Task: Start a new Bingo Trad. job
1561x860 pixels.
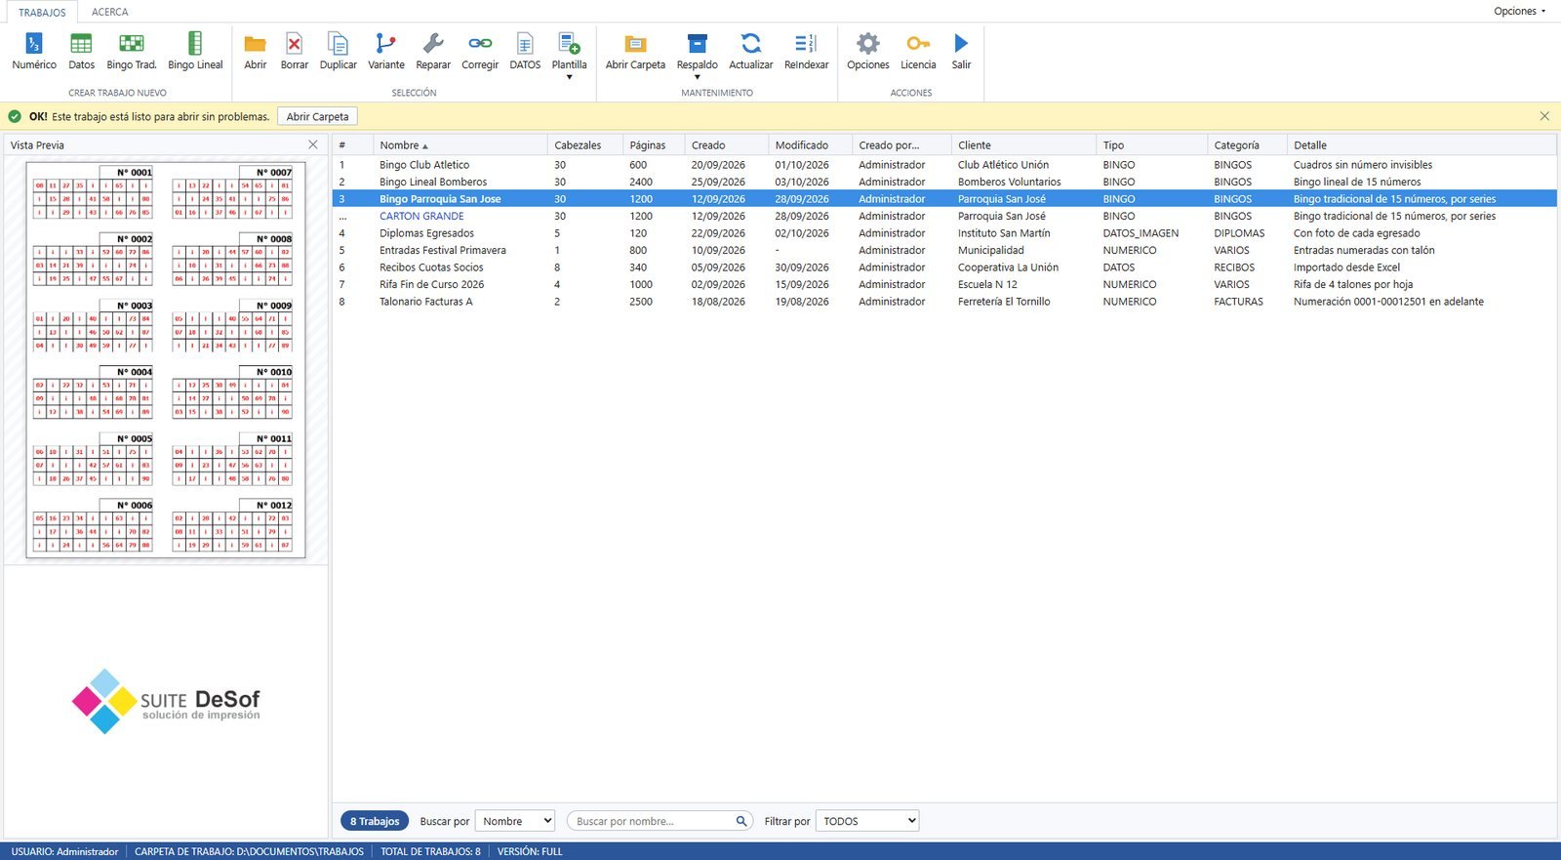Action: pyautogui.click(x=132, y=51)
